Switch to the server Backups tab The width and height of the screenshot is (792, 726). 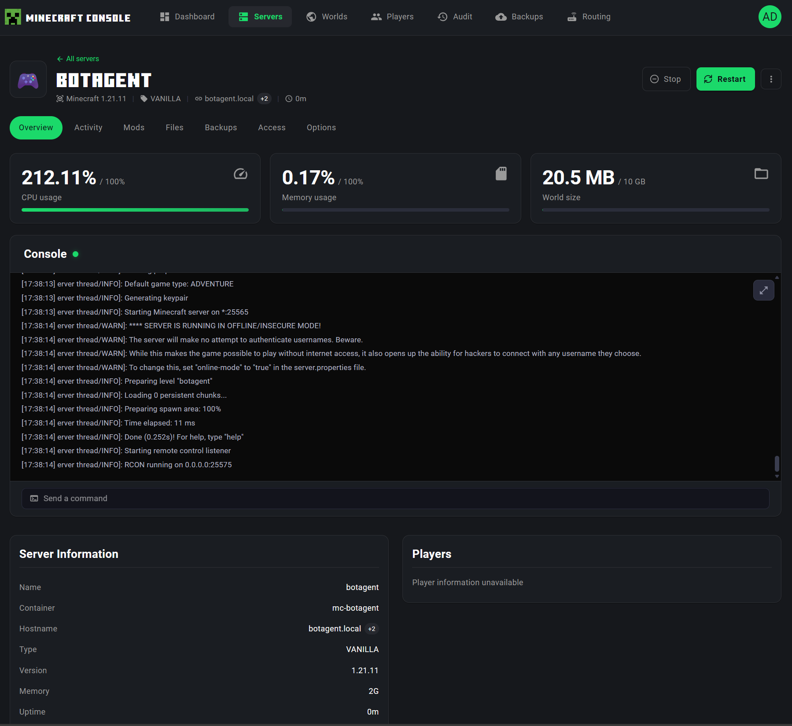click(221, 128)
